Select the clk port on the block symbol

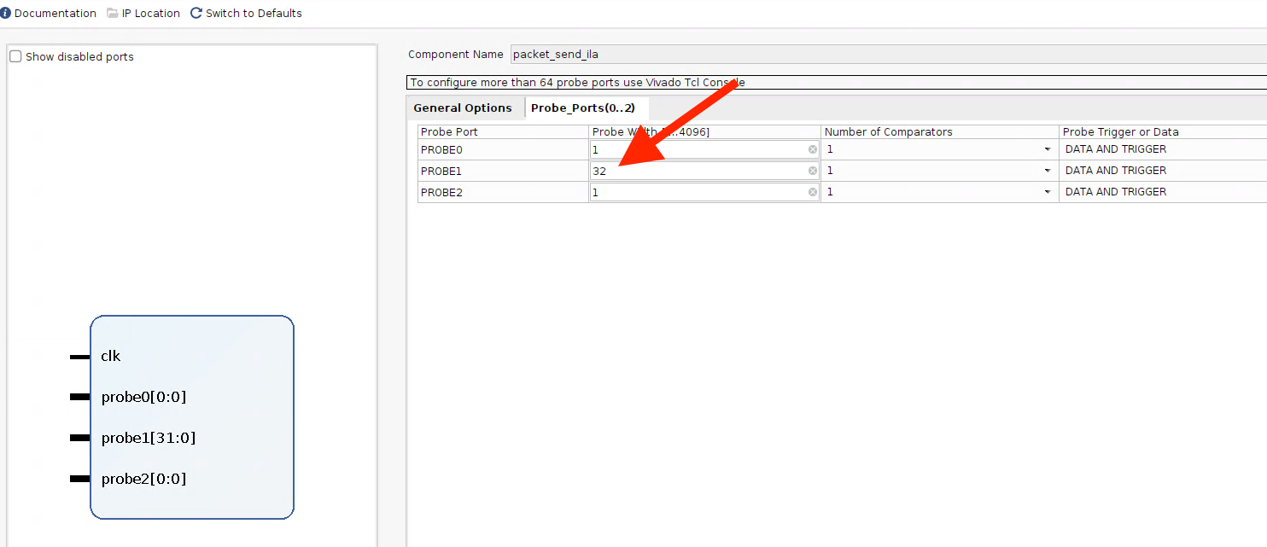tap(110, 356)
